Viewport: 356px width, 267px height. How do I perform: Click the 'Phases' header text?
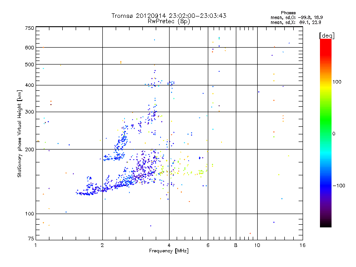[x=288, y=13]
